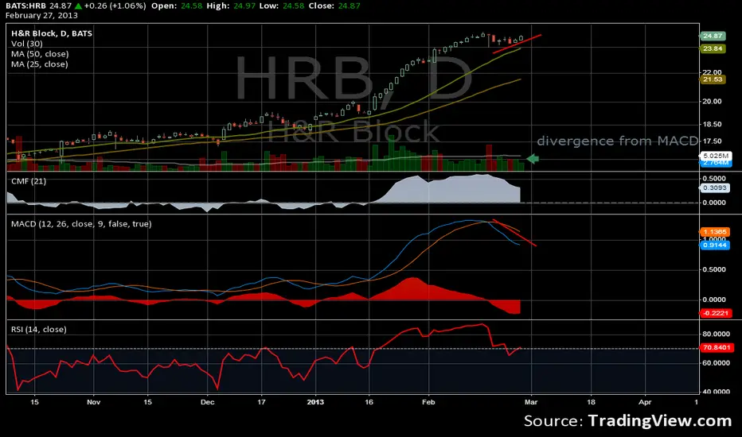The image size is (742, 437).
Task: Click the 21.53 moving average price label
Action: coord(713,79)
